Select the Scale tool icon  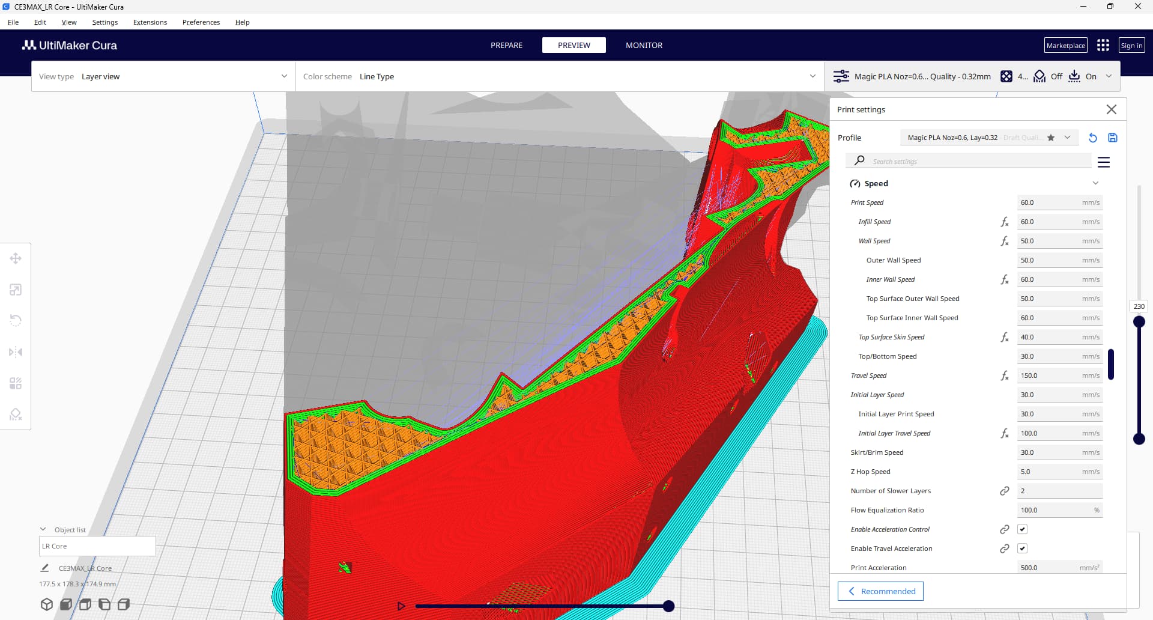coord(16,290)
